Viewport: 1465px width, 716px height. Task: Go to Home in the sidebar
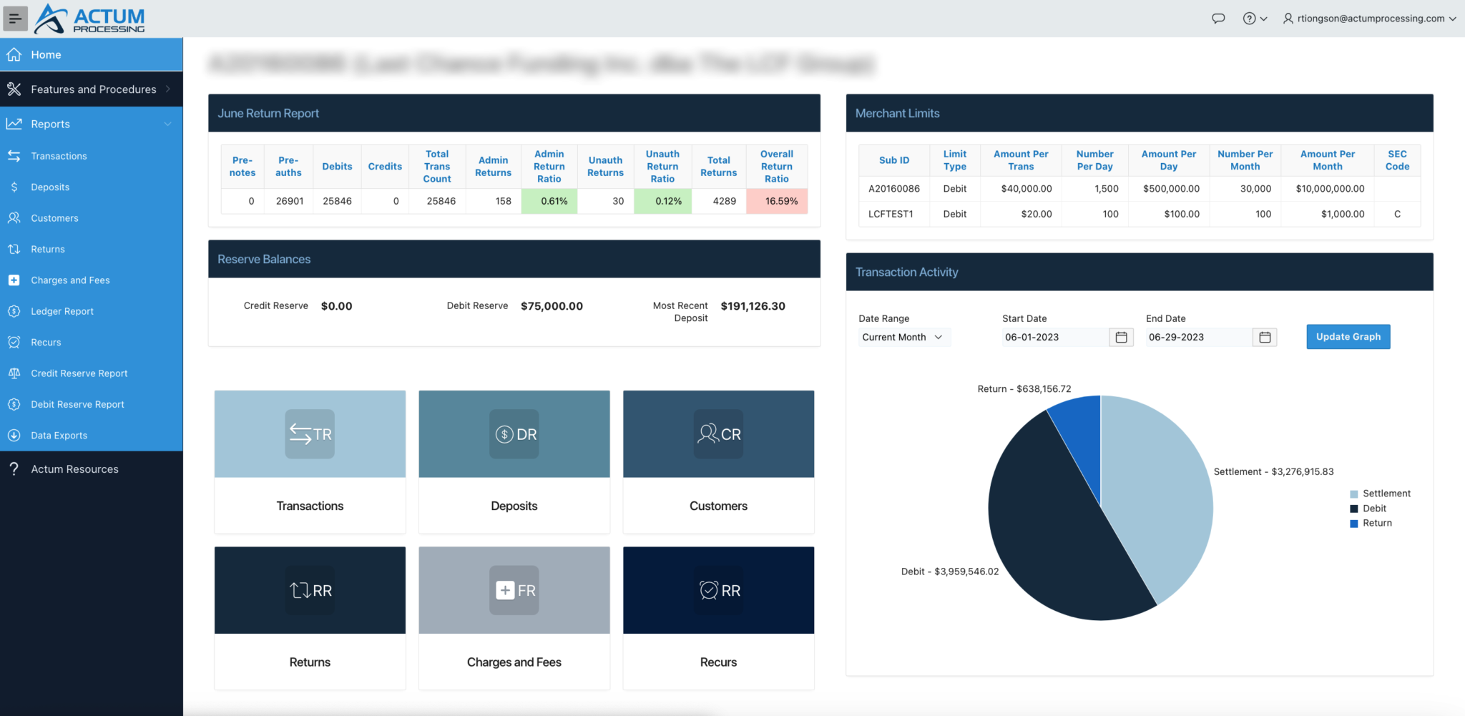[92, 54]
